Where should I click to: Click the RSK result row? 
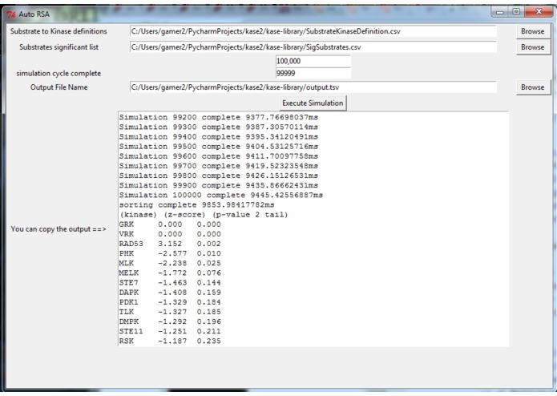click(x=170, y=341)
